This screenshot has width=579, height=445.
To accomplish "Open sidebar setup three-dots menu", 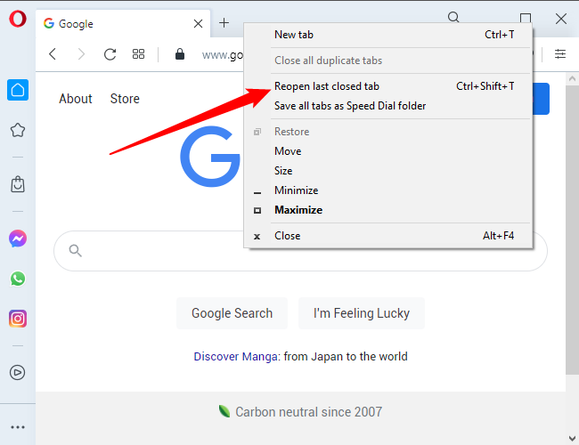I will [17, 426].
